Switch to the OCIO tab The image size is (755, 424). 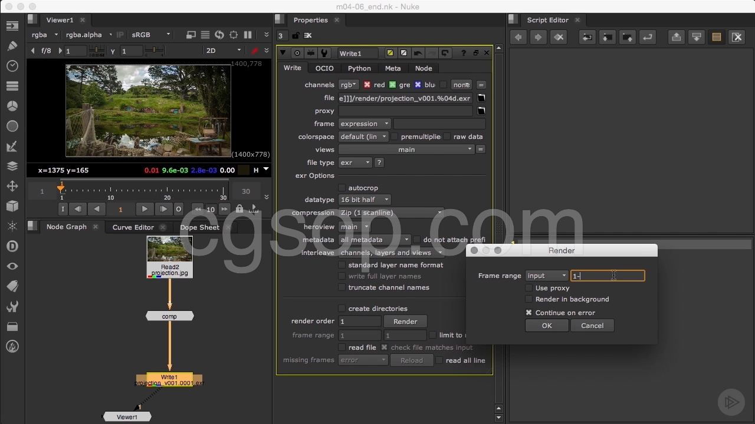(x=324, y=68)
